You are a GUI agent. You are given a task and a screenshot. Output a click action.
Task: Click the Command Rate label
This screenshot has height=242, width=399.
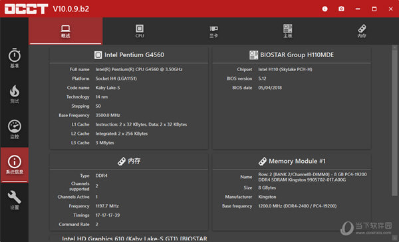[74, 224]
